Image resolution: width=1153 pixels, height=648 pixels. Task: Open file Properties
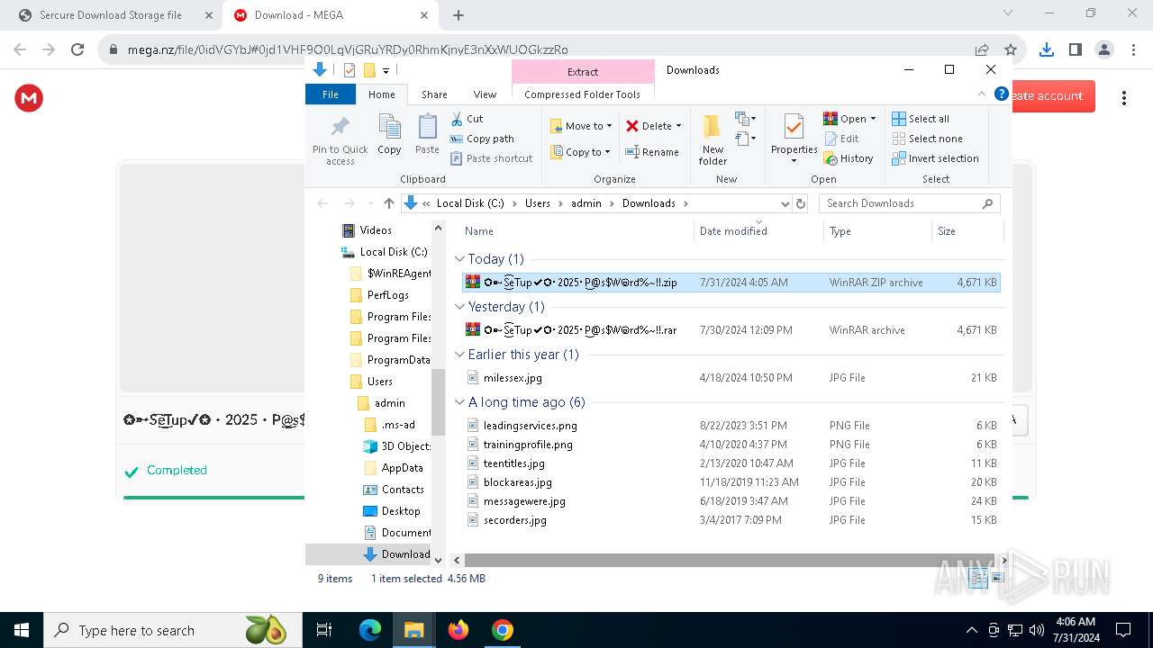794,139
